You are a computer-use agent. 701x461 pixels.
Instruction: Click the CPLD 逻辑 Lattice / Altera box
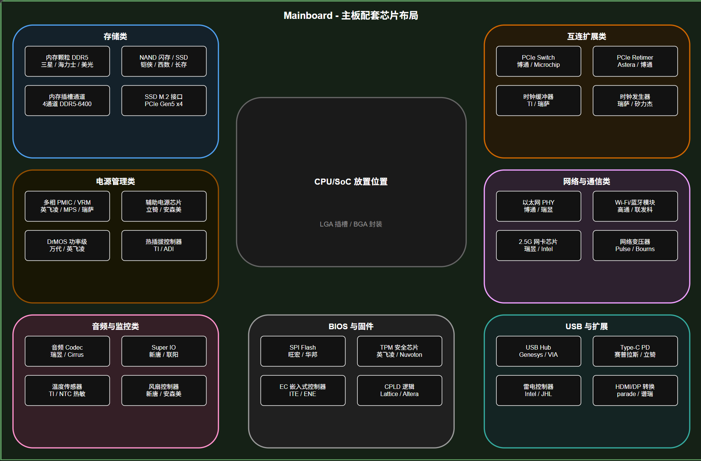(x=400, y=390)
